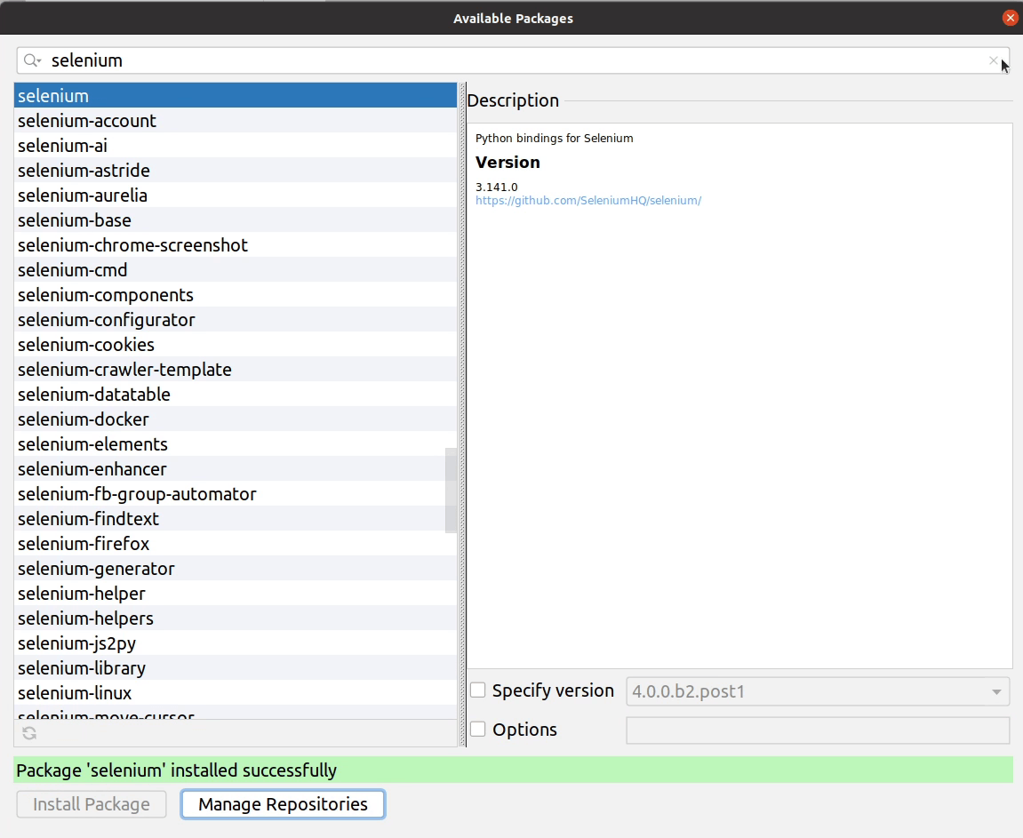Select the selenium-firefox package
This screenshot has height=838, width=1023.
pyautogui.click(x=84, y=543)
